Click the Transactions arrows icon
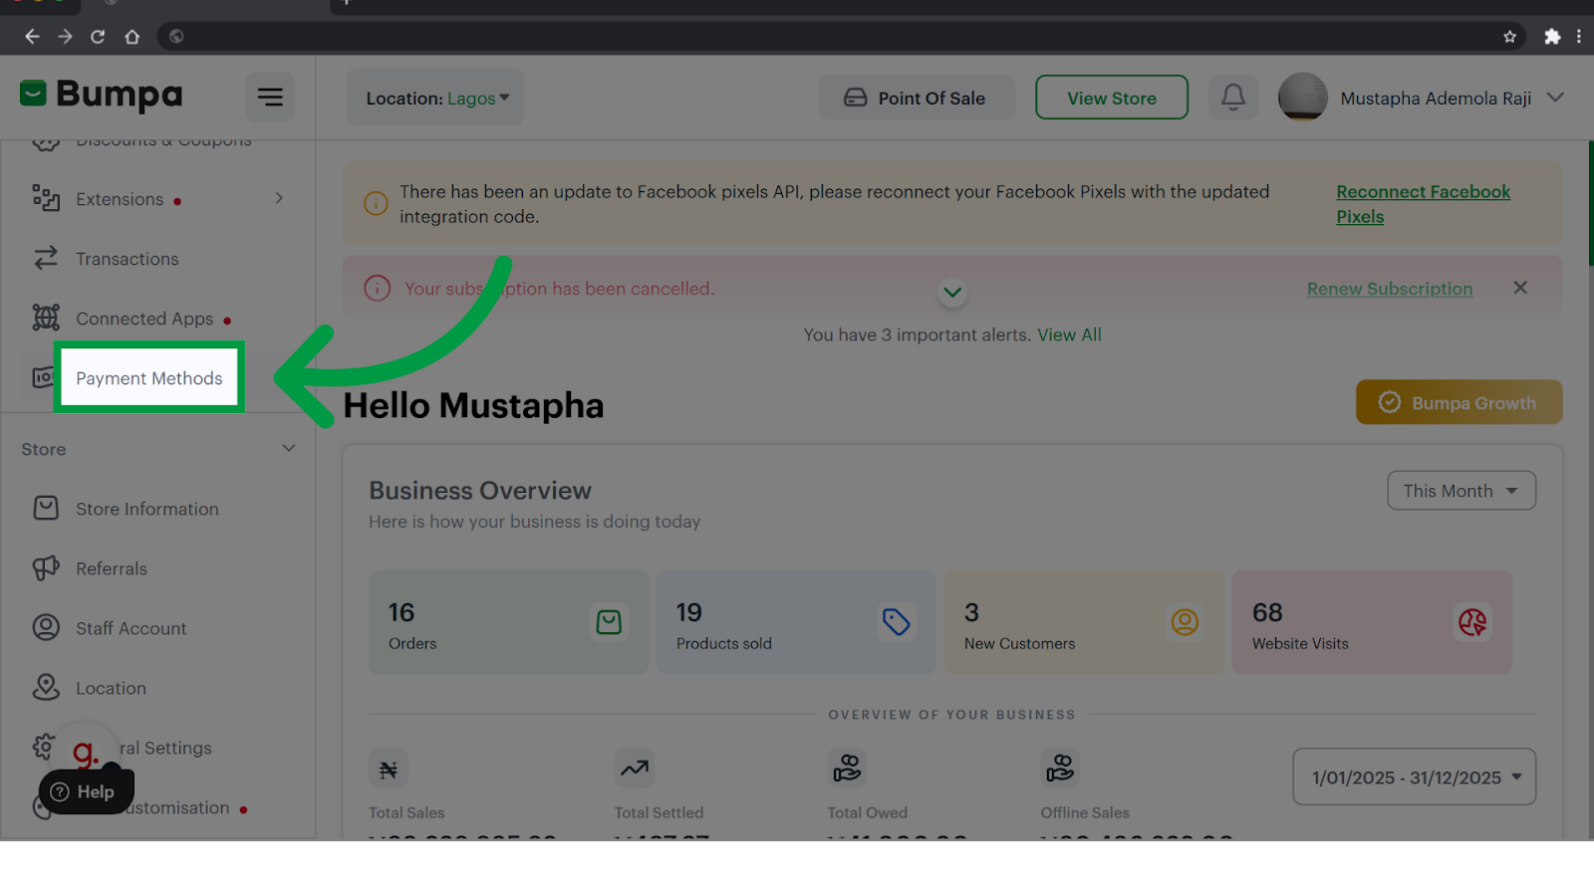The width and height of the screenshot is (1594, 896). point(46,258)
